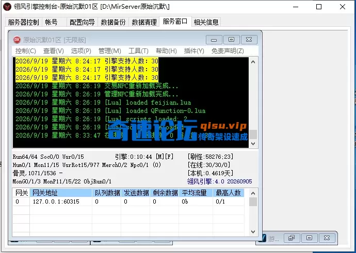Click the 发送数据 column header
This screenshot has height=253, width=356.
pyautogui.click(x=135, y=193)
